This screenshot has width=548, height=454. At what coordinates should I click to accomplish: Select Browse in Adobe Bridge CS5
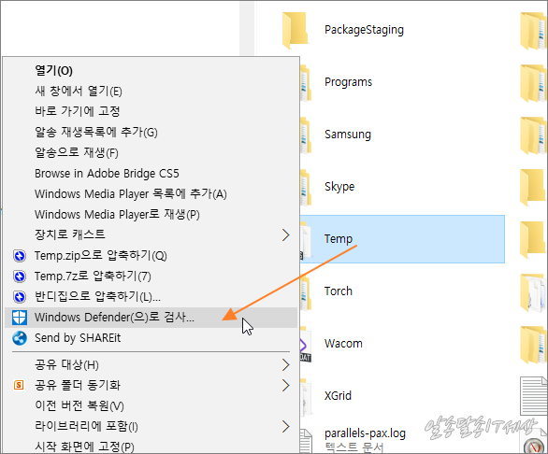click(151, 173)
